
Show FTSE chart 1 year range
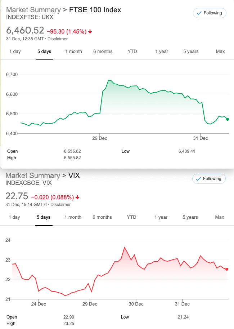pyautogui.click(x=162, y=52)
